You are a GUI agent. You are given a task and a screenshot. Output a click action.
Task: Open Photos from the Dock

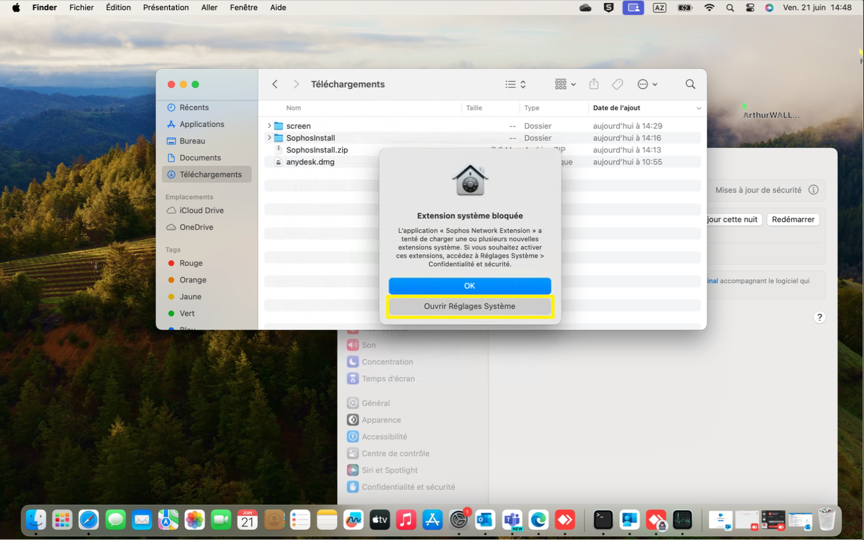[195, 520]
